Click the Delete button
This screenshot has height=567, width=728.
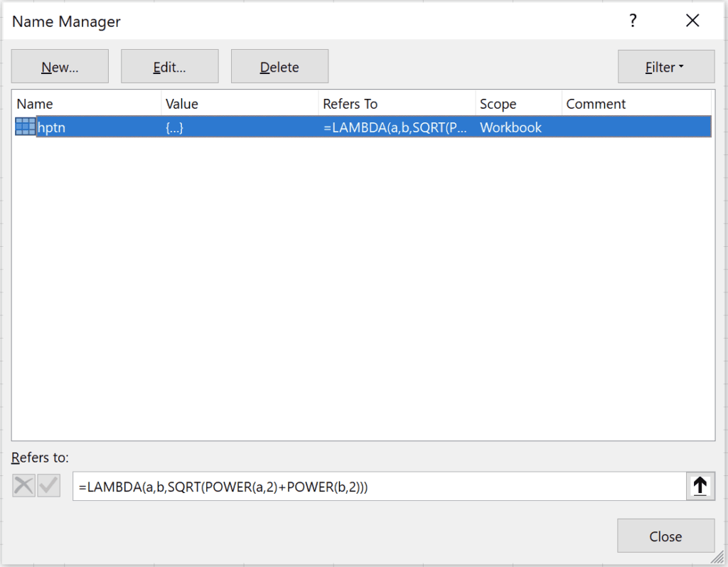click(279, 67)
